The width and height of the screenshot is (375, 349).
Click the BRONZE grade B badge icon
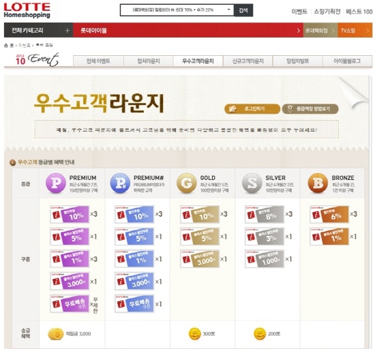318,183
